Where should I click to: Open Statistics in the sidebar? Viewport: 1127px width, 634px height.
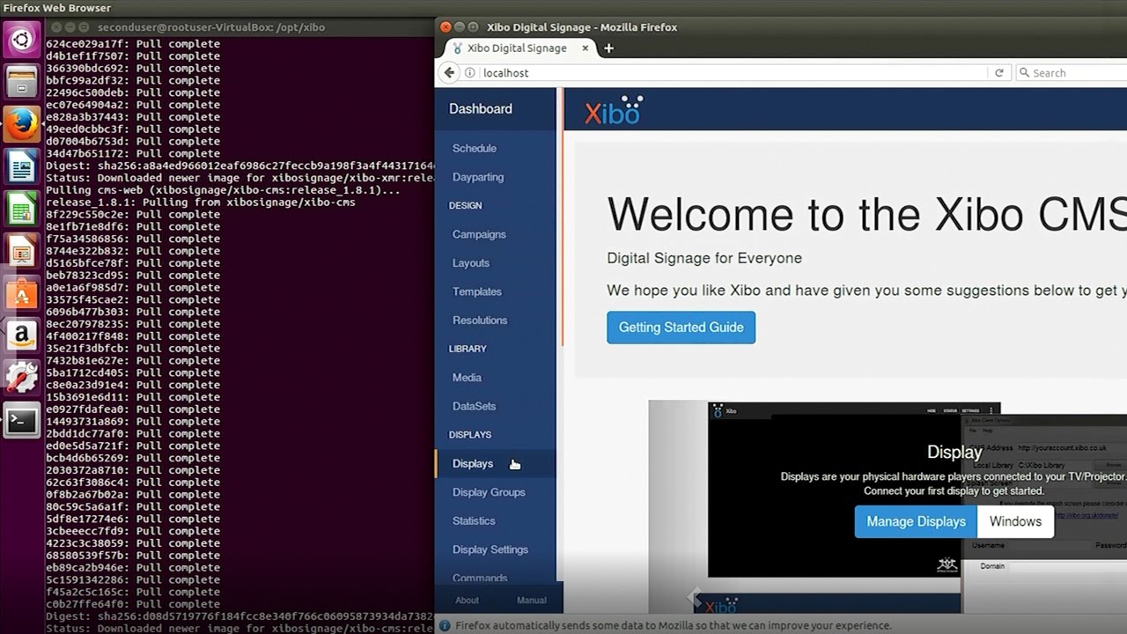click(x=474, y=521)
